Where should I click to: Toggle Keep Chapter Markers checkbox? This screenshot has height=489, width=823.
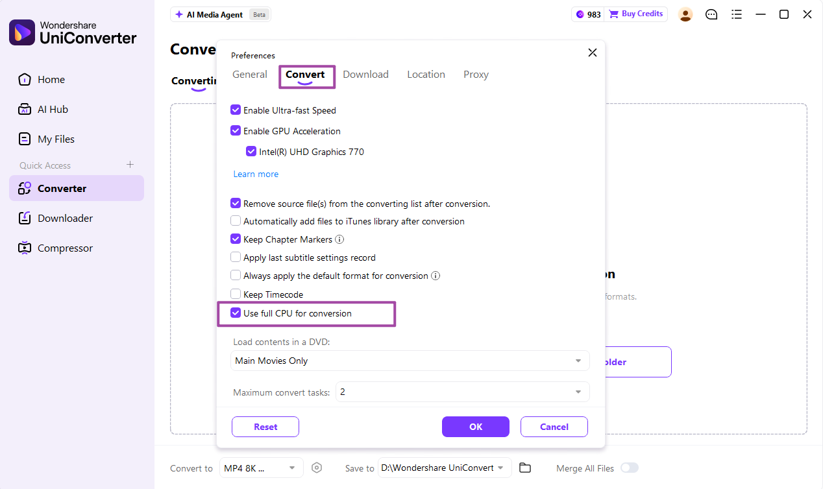236,239
